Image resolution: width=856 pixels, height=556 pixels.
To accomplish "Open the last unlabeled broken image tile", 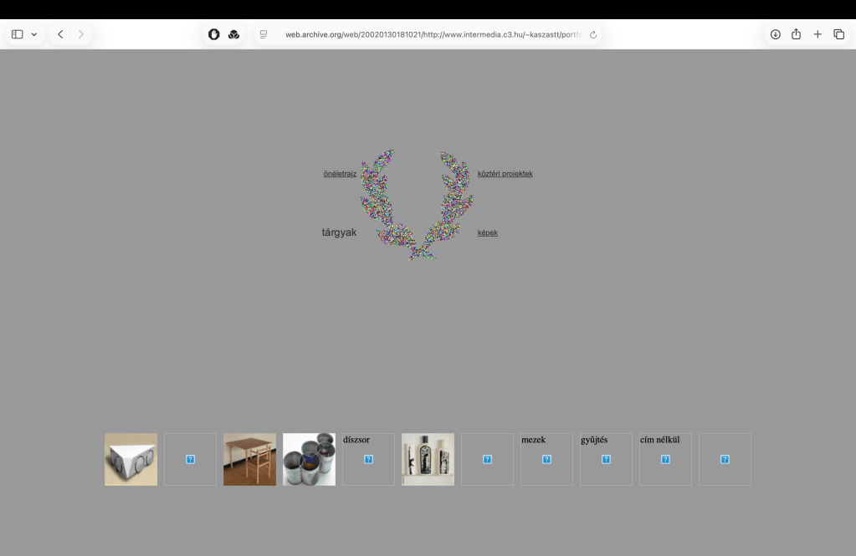I will pyautogui.click(x=725, y=459).
